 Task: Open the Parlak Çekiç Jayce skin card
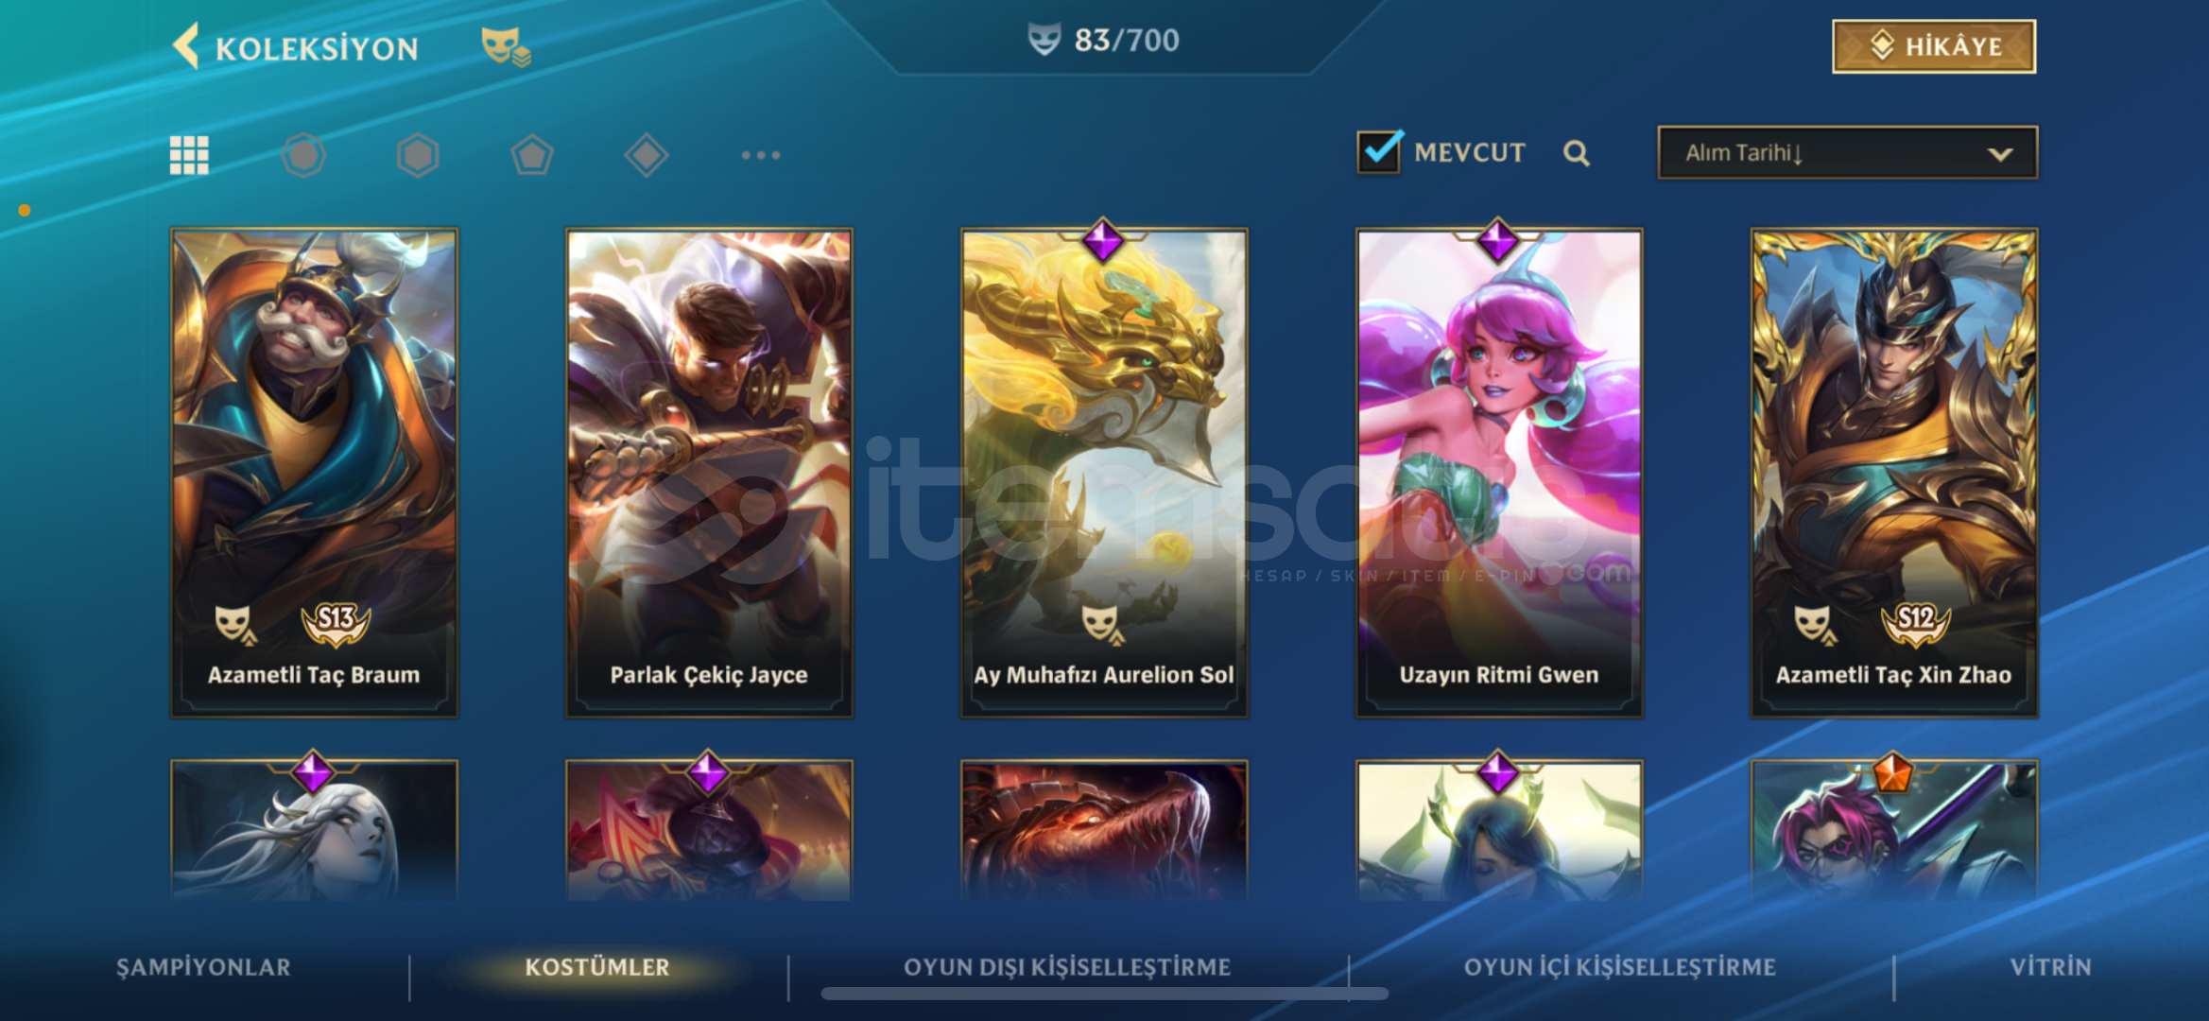point(709,473)
